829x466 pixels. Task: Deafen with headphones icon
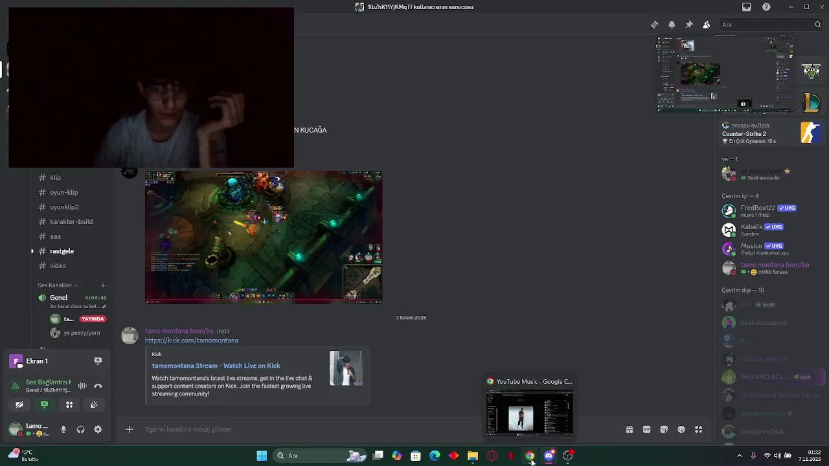80,429
